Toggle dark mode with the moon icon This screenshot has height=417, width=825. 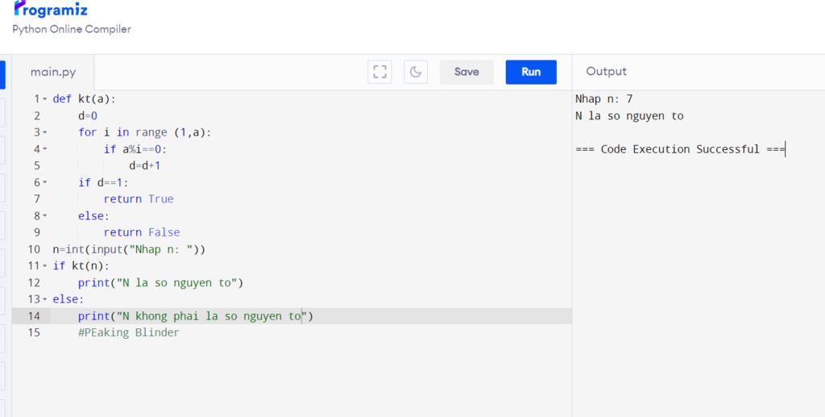point(415,72)
